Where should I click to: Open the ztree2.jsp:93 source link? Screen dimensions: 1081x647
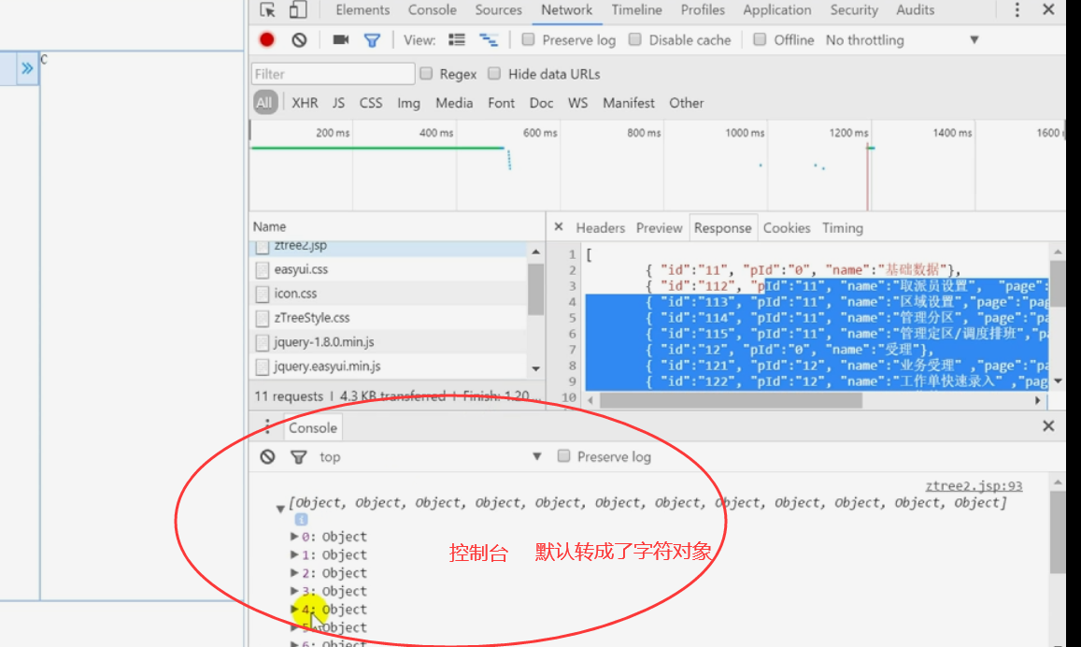pos(974,485)
